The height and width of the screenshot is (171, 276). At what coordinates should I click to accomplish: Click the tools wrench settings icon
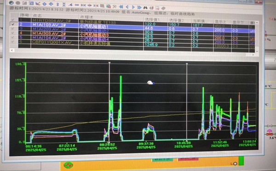coord(115,6)
